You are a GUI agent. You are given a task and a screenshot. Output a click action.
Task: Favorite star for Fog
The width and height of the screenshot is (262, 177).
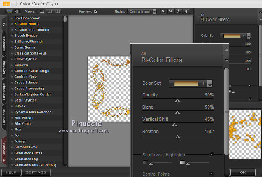coord(12,135)
